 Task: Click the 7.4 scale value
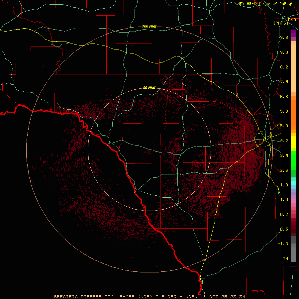[284, 82]
